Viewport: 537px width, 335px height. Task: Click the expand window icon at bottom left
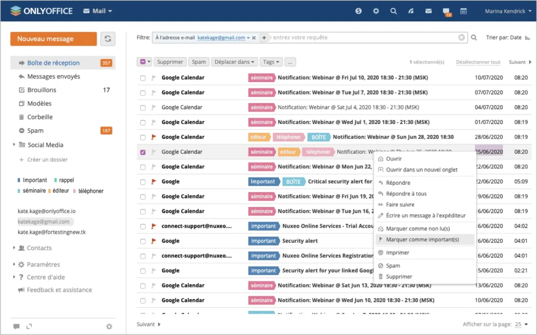coord(29,326)
